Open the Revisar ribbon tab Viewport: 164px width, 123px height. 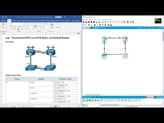(x=43, y=21)
